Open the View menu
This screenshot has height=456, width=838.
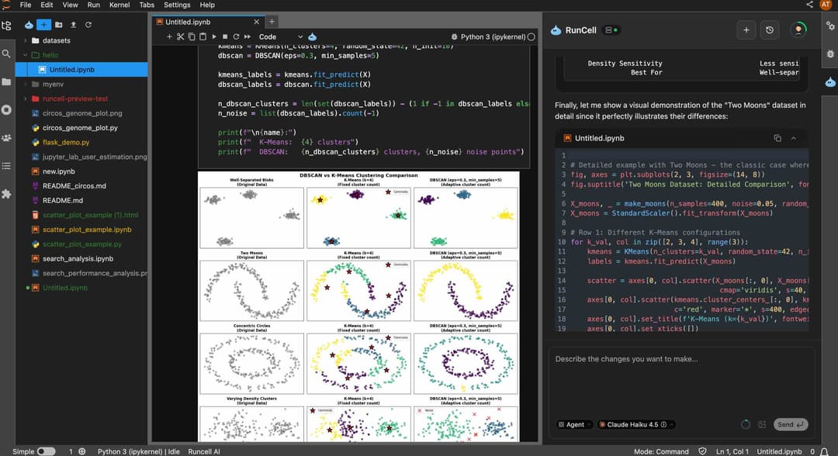(70, 5)
